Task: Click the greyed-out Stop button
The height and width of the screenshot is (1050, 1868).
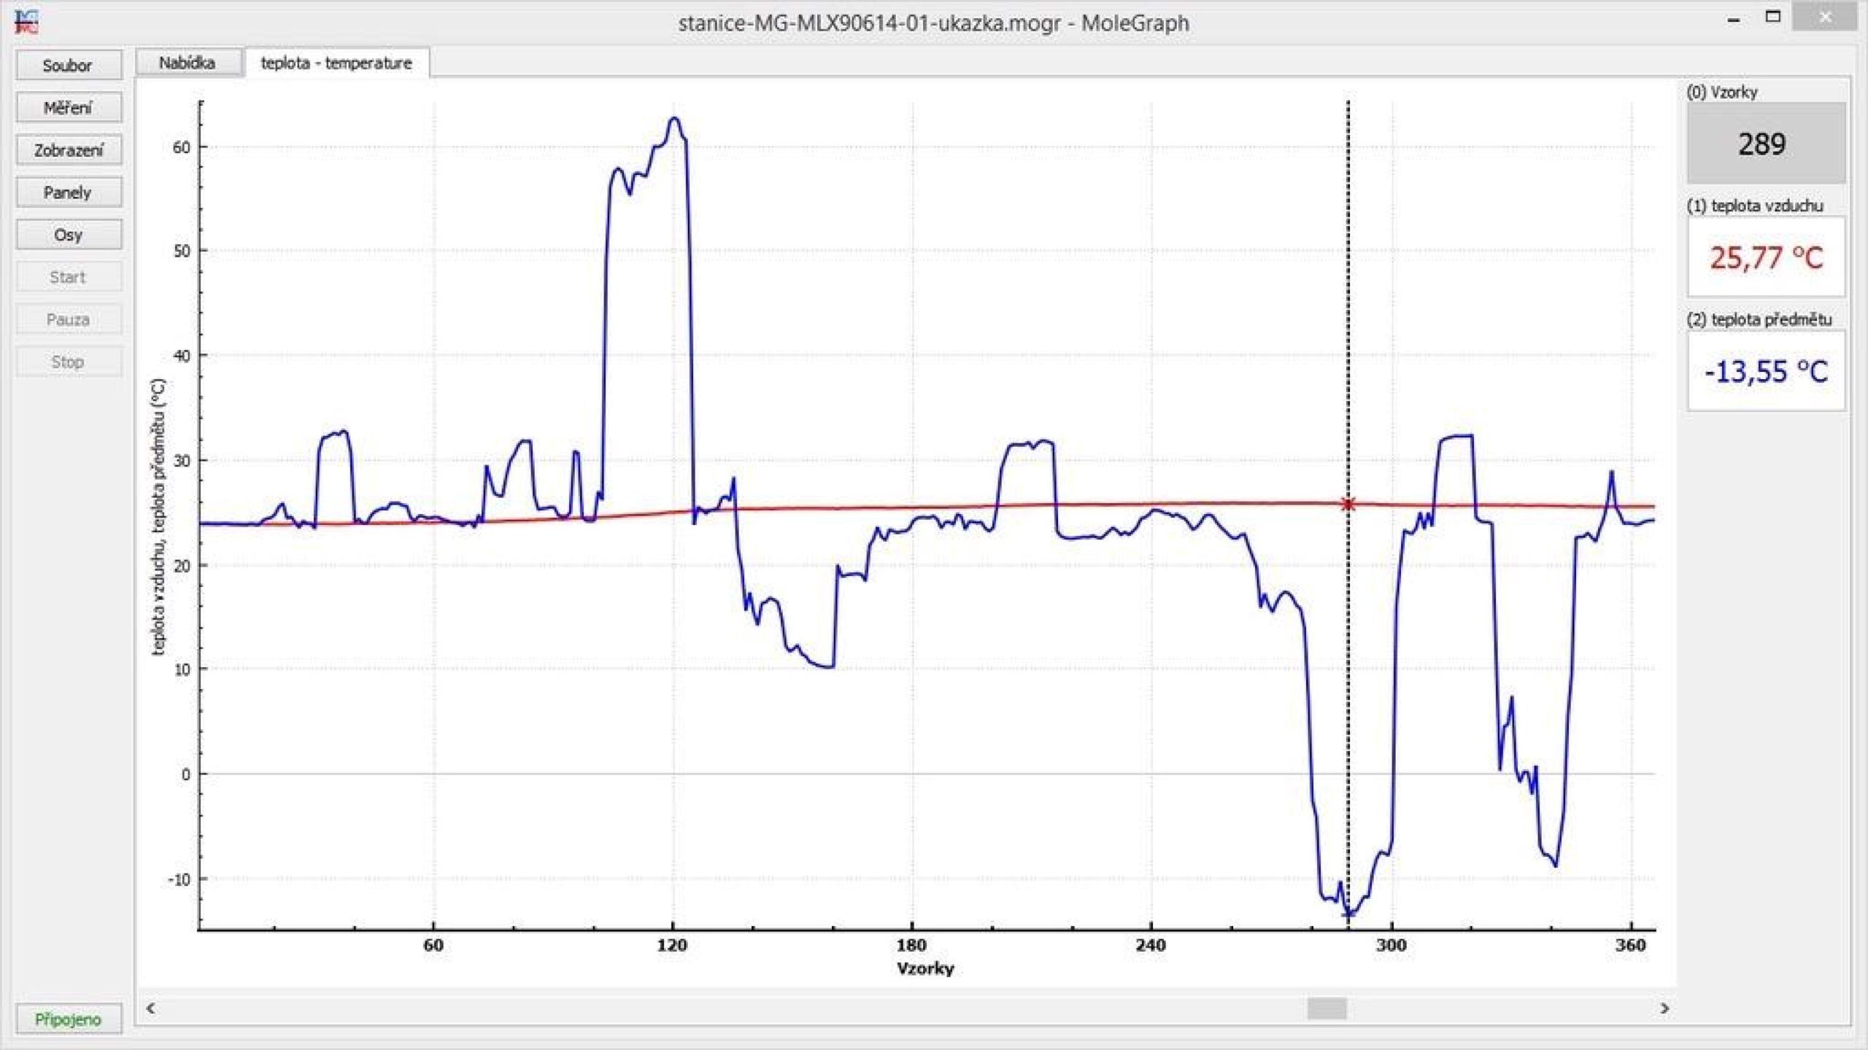Action: [69, 362]
